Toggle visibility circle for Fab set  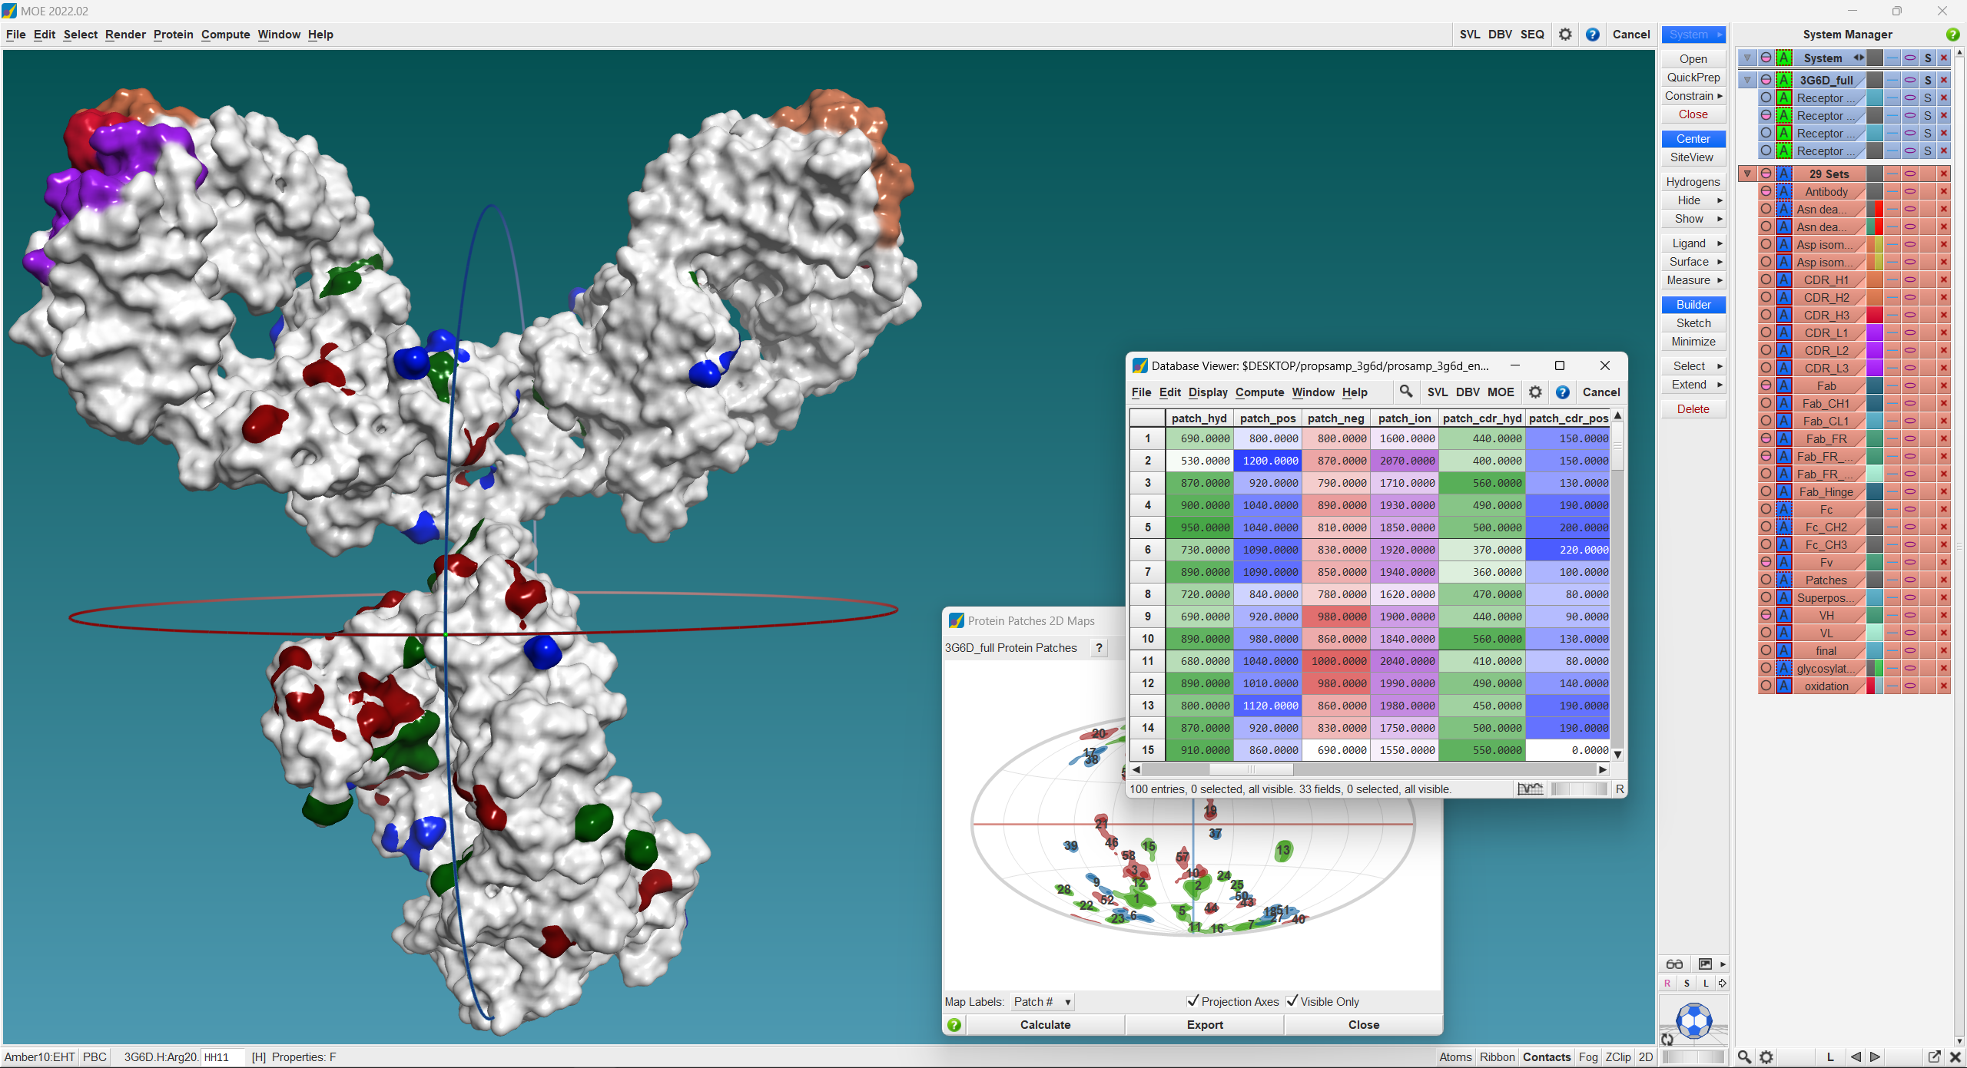(x=1766, y=386)
